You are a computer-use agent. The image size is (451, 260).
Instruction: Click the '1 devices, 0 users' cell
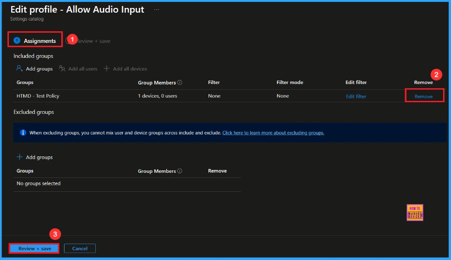pos(157,96)
